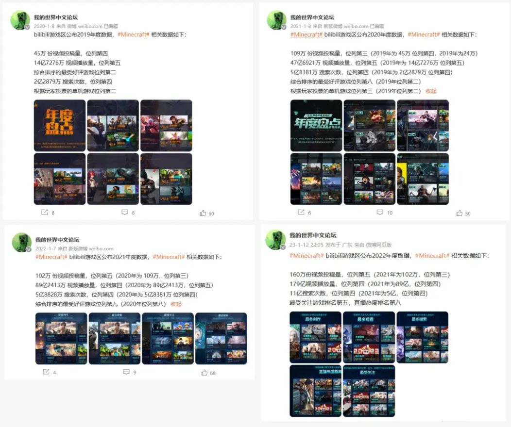Select the line 最受关注游戏排名第五，直播热度排名第八
The image size is (511, 427).
pyautogui.click(x=345, y=303)
